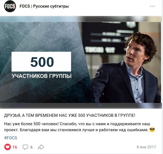163x154 pixels.
Task: Like the post with the heart icon
Action: [8, 147]
